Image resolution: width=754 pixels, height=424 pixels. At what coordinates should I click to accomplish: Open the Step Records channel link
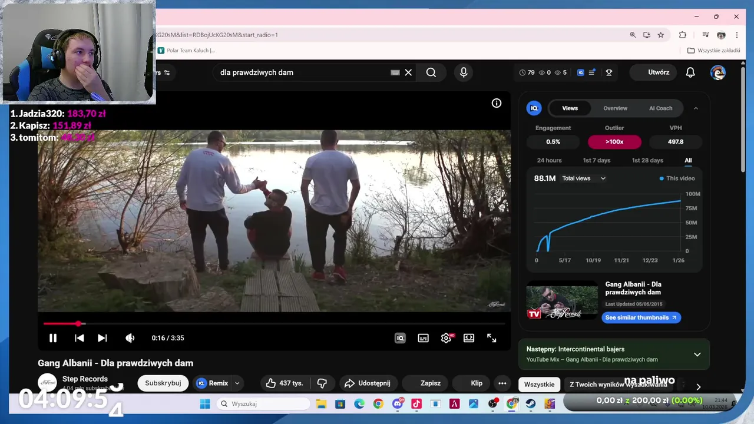[85, 379]
